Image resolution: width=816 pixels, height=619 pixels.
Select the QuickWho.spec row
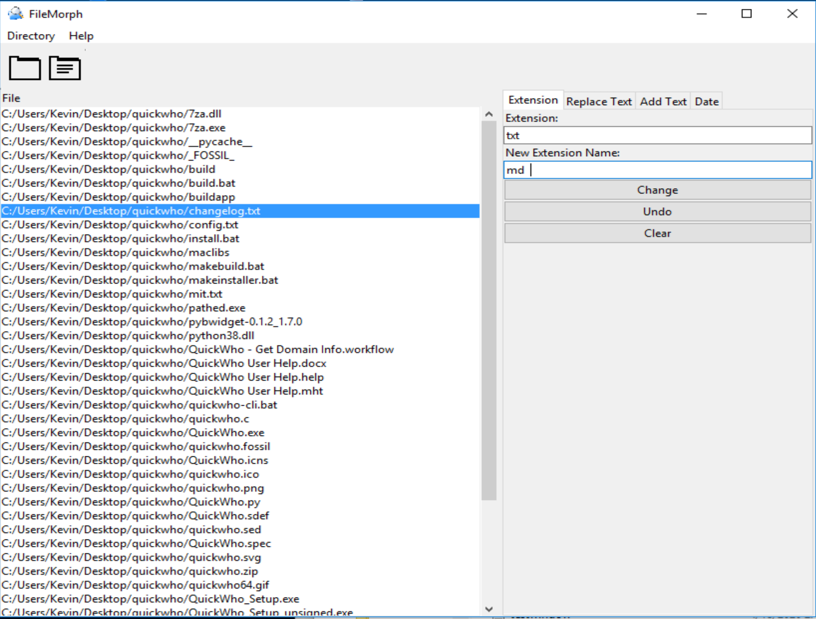click(240, 544)
